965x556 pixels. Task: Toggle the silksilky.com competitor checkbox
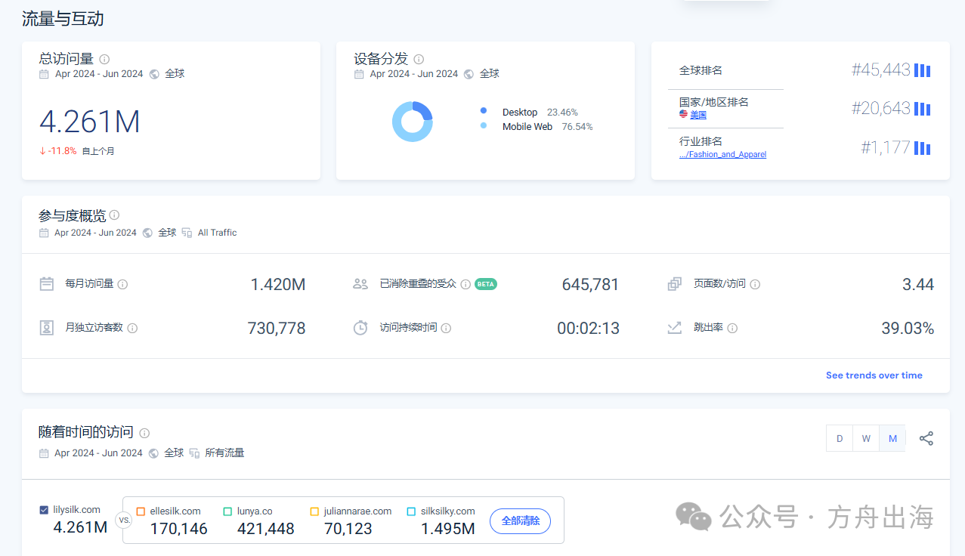[x=411, y=511]
